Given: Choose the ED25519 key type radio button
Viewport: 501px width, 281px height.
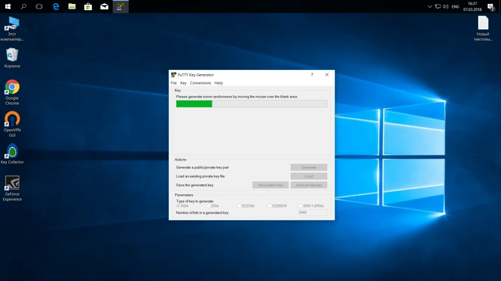Looking at the screenshot, I should (x=270, y=206).
